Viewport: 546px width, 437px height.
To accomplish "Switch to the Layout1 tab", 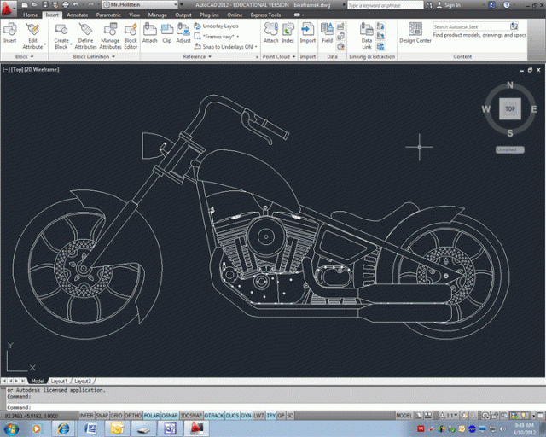I will click(59, 381).
